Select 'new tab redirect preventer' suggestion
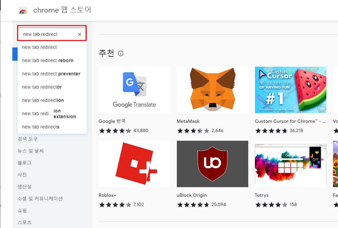Screen dimensions: 338x228 pos(51,74)
